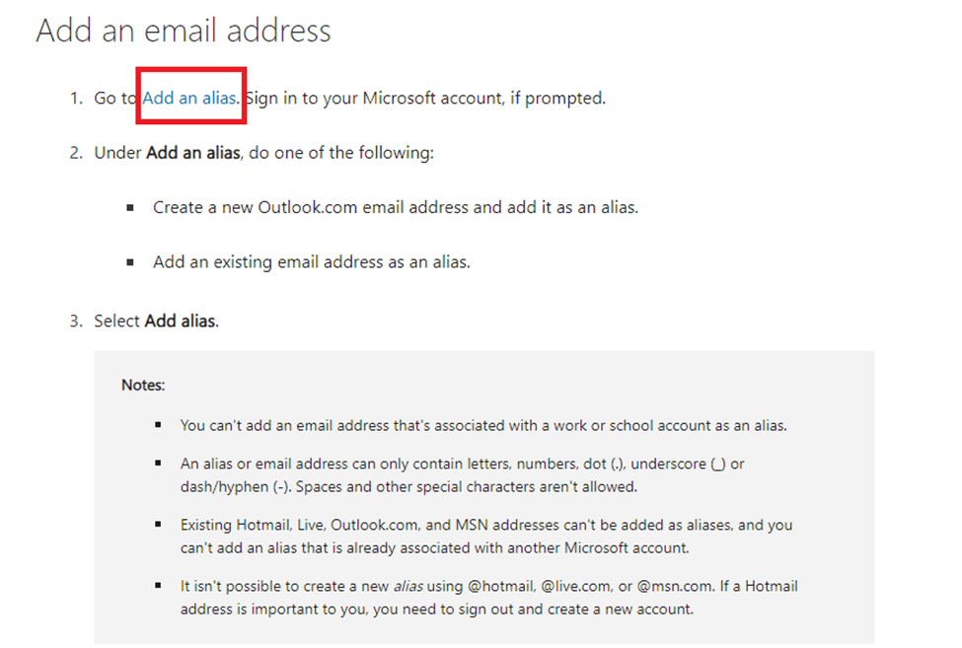Click the bold Add an alias text in step 2
Screen dimensions: 962x648
[192, 153]
